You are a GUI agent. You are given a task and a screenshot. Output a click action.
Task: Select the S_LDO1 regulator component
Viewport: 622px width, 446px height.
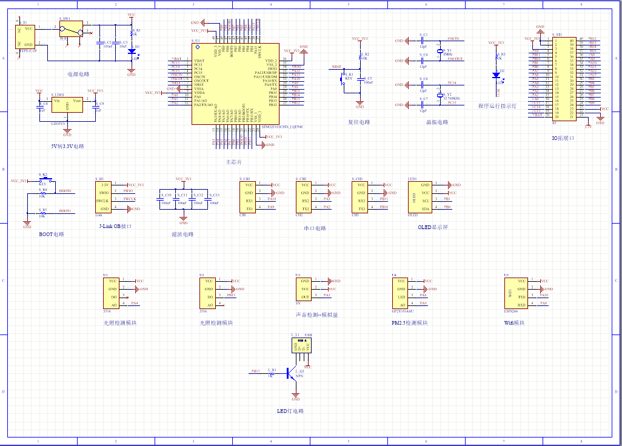67,105
